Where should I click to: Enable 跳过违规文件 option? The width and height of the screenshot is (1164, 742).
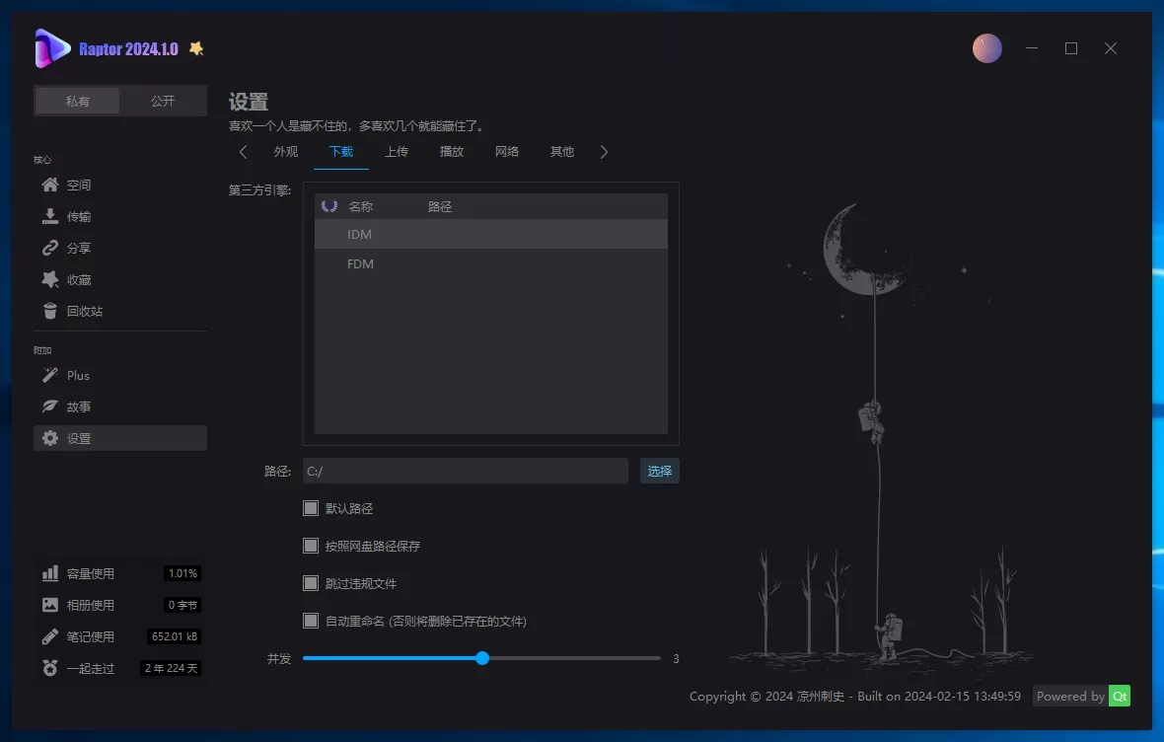(x=310, y=583)
